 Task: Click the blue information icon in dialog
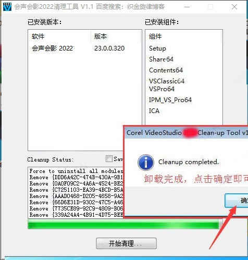click(x=146, y=162)
